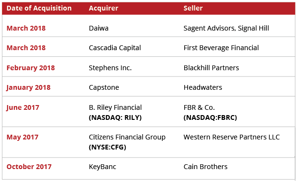Click the NASDAQ:FBRC ticker under FBR & Co.
Screen dimensions: 297x181
pos(210,117)
